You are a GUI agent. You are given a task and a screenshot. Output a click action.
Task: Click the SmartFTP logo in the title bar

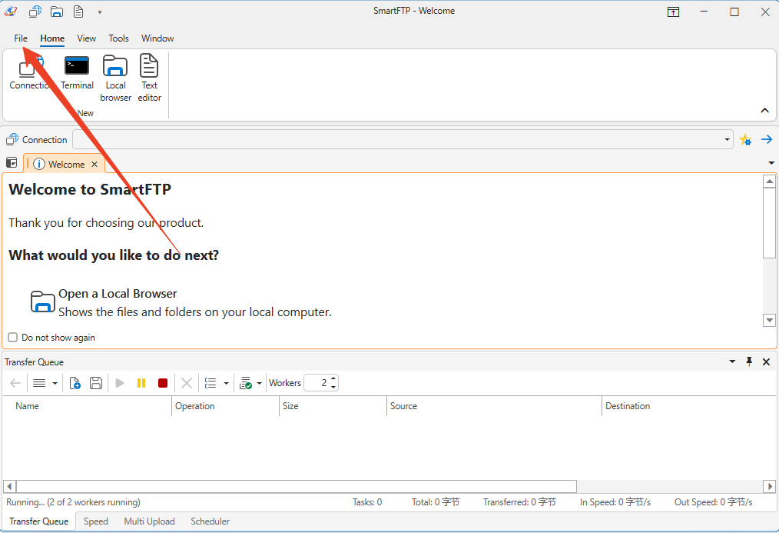click(11, 11)
